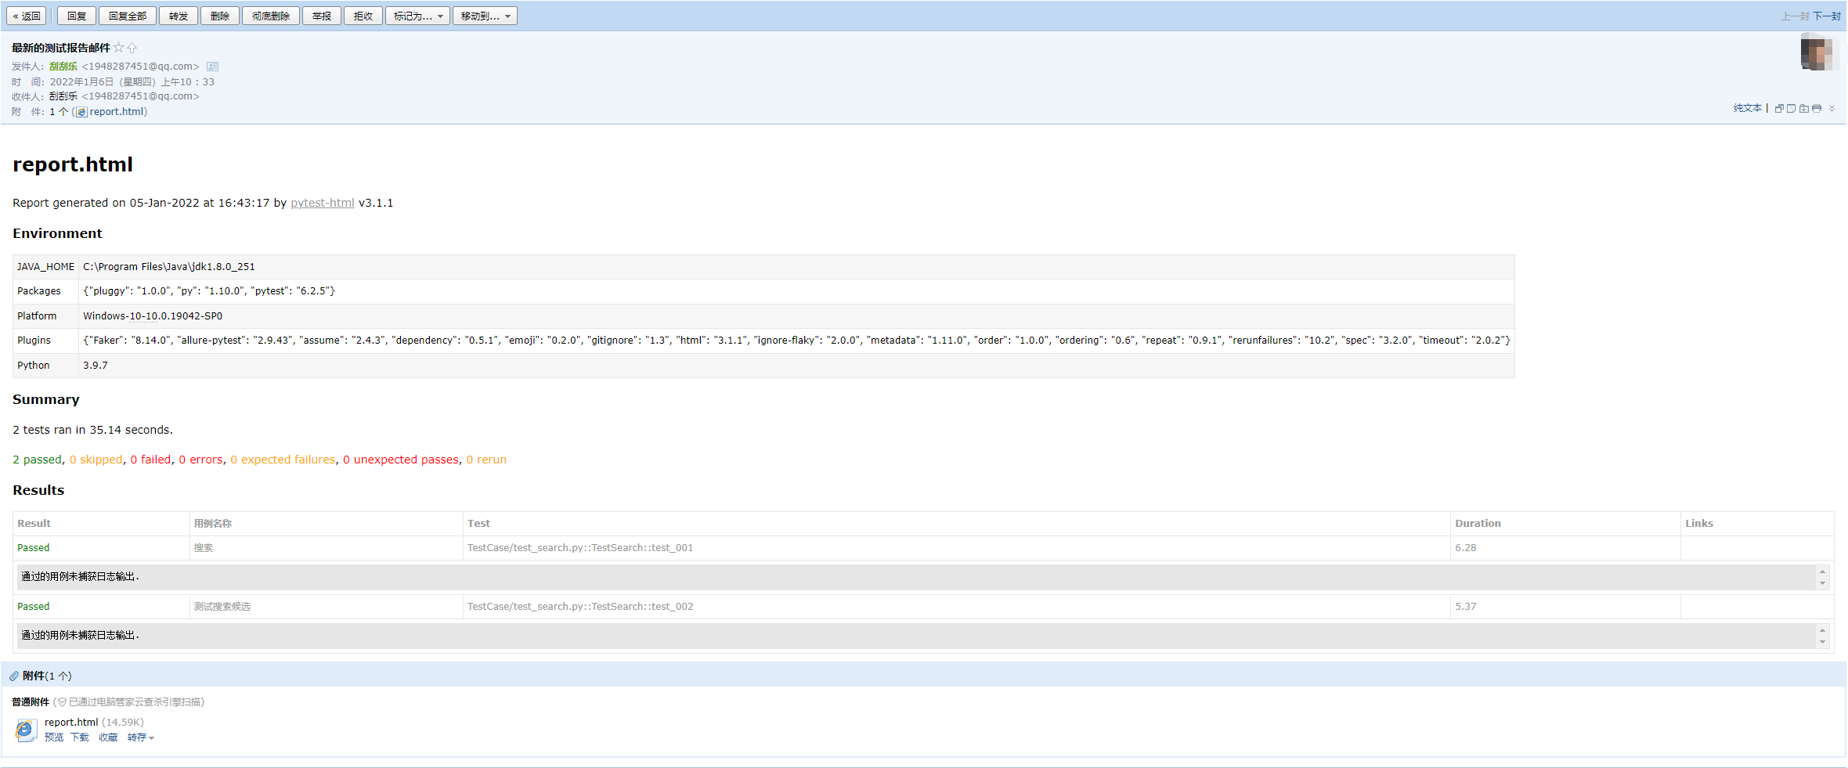The width and height of the screenshot is (1848, 768).
Task: Open report.html link in header attachment line
Action: point(117,112)
